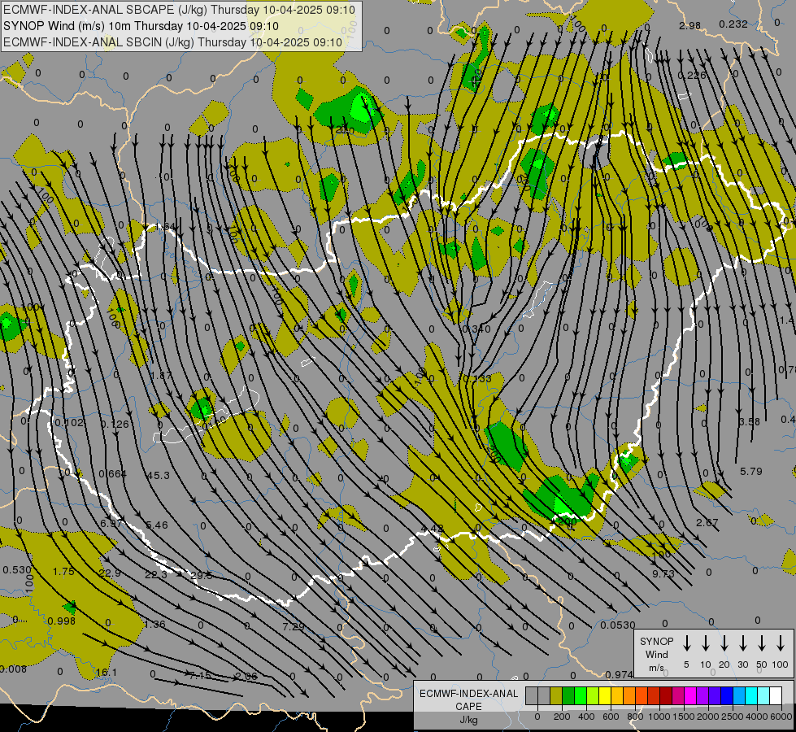Click the 0.126 value on the map
The height and width of the screenshot is (732, 796).
115,425
